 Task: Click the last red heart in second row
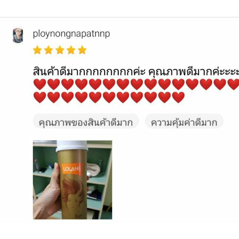[x=178, y=97]
